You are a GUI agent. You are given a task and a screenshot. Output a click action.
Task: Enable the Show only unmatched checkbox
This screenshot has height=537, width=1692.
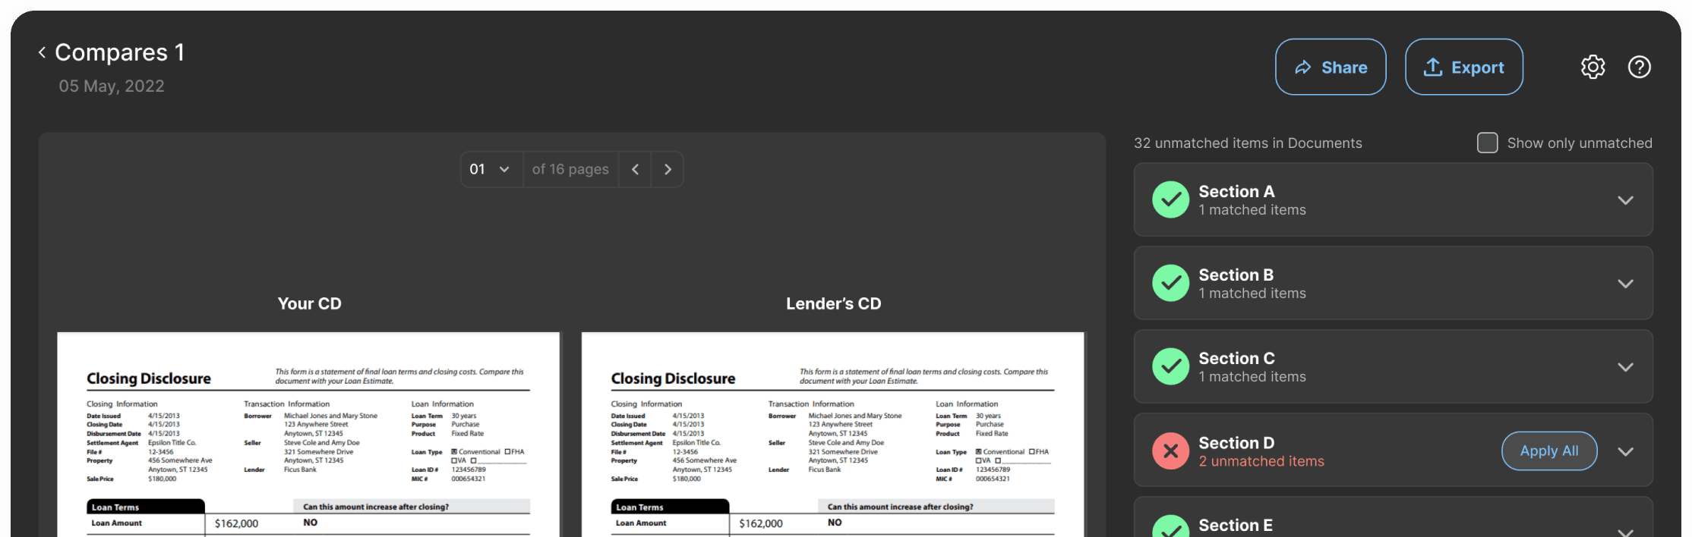tap(1488, 143)
